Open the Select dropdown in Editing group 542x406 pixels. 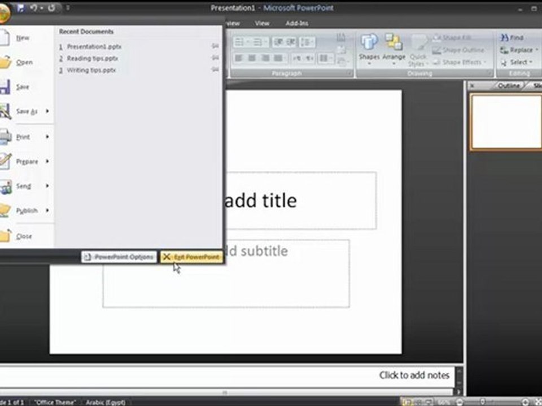[517, 62]
